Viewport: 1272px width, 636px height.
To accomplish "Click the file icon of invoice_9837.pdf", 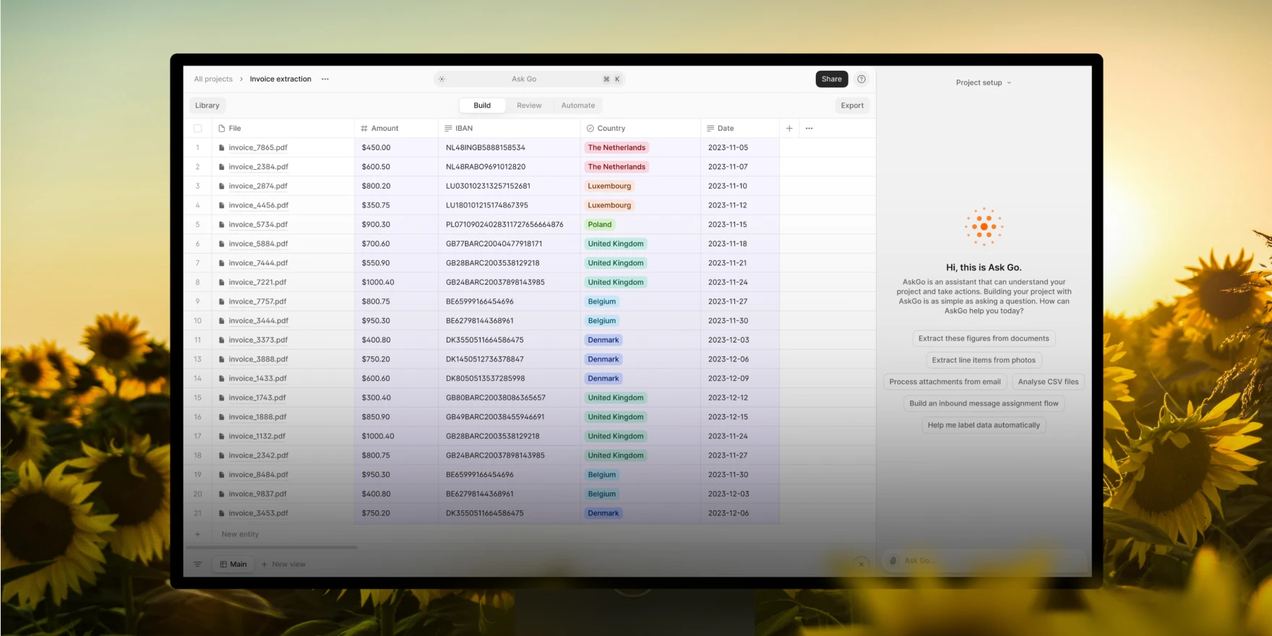I will [222, 494].
